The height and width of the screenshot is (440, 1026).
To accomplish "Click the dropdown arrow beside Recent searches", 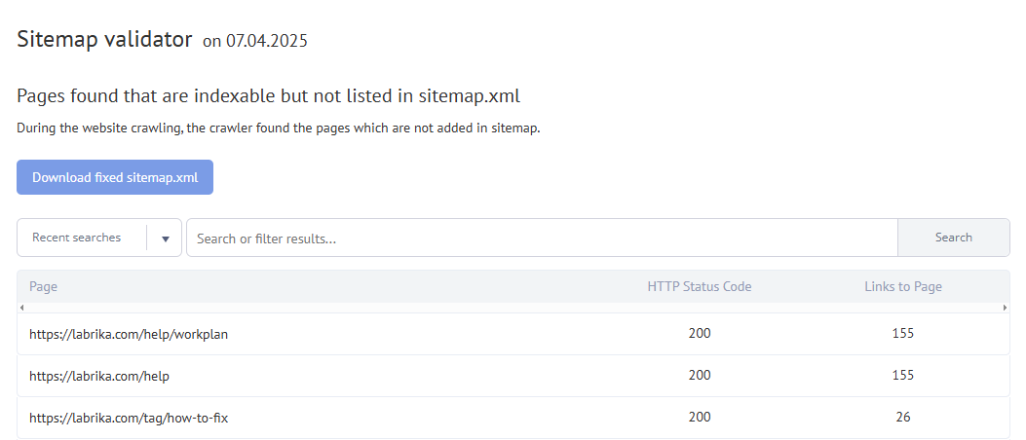I will coord(166,238).
